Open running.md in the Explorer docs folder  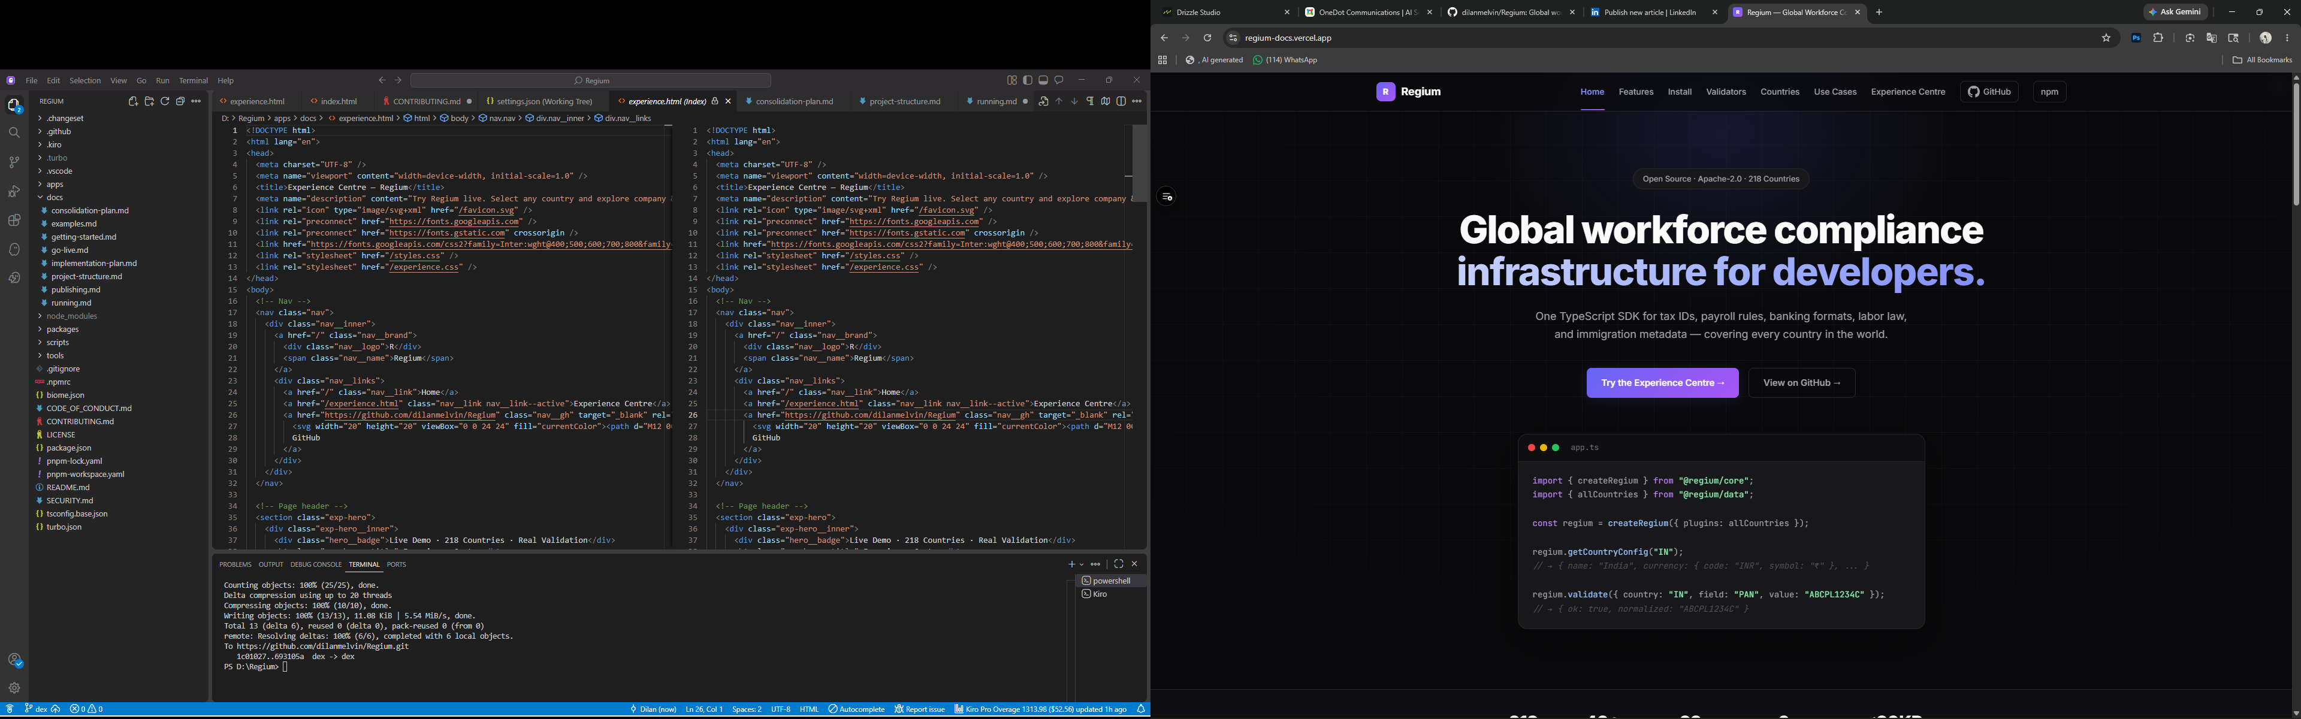coord(71,304)
